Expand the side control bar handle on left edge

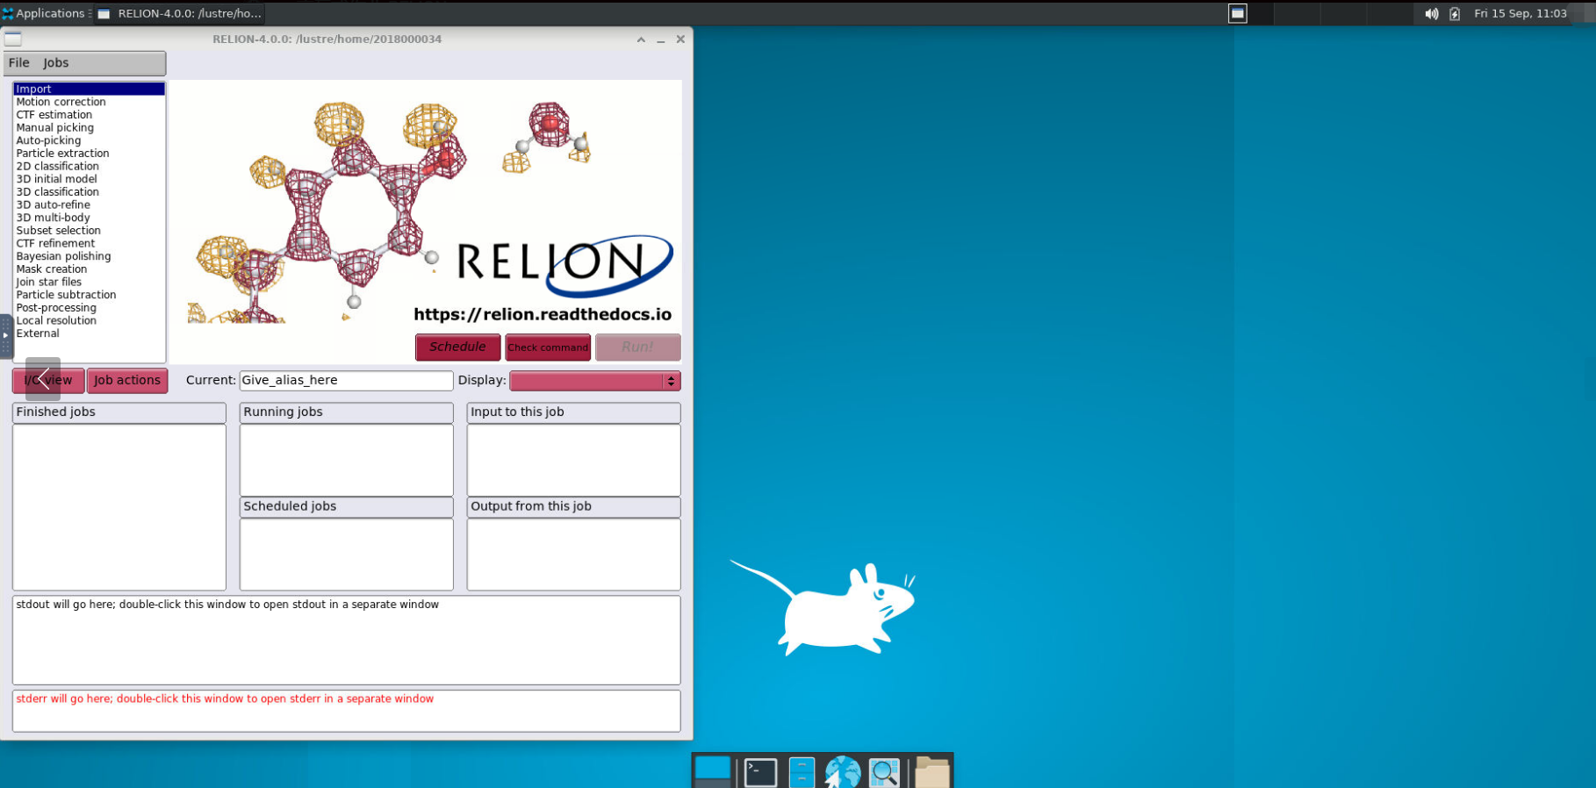coord(5,336)
